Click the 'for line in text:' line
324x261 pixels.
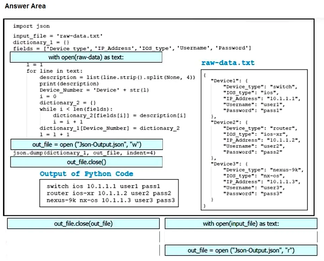coord(55,71)
